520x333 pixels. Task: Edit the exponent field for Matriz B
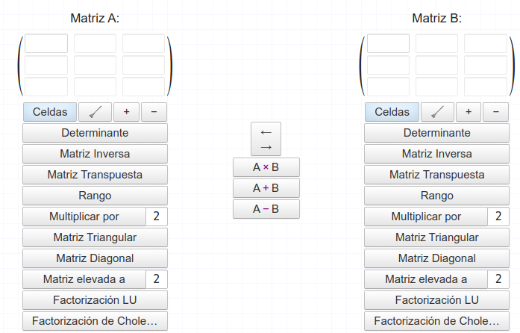click(499, 279)
